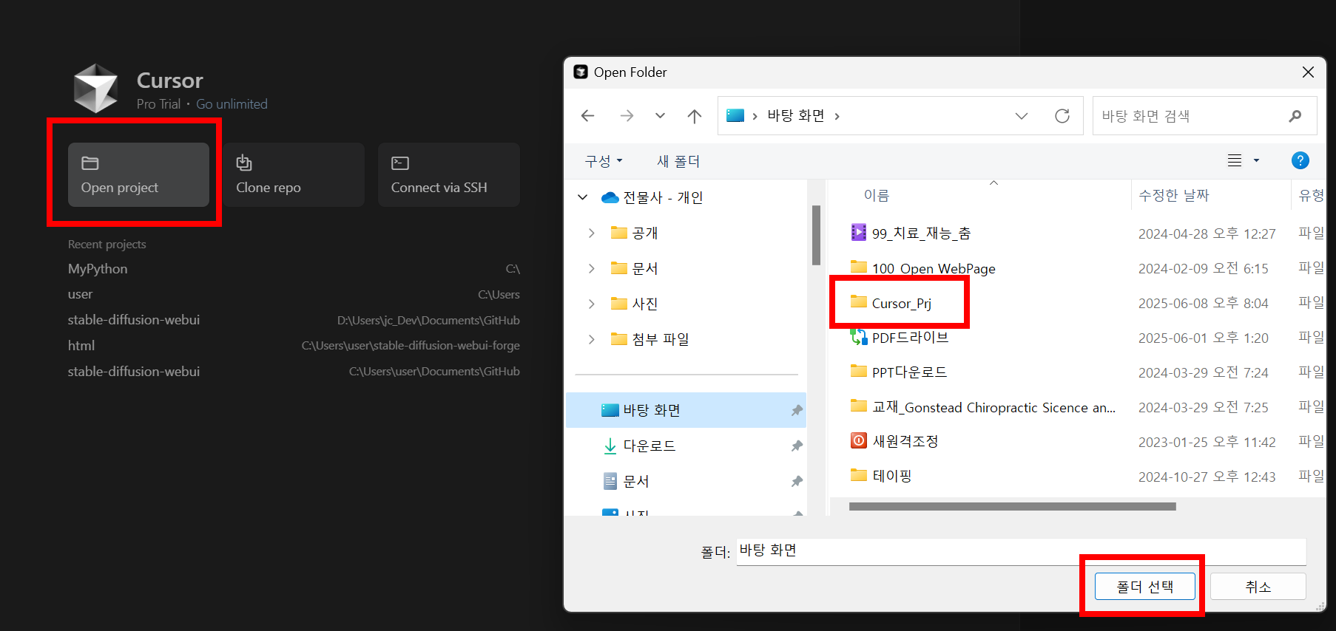Go up one folder level

pos(694,116)
